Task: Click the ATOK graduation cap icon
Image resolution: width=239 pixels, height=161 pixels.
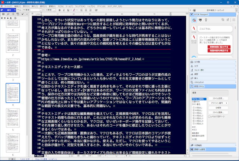Action: point(200,20)
